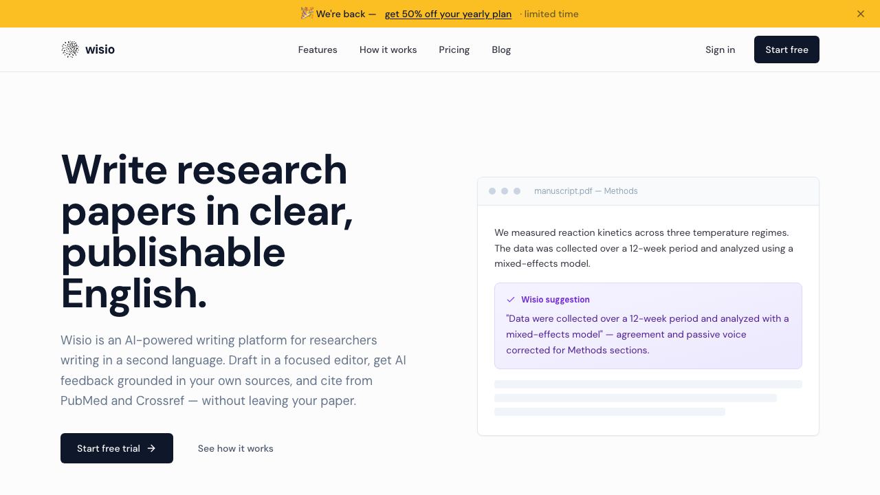Follow the See how it works link
Screen dimensions: 880x495
(x=236, y=448)
